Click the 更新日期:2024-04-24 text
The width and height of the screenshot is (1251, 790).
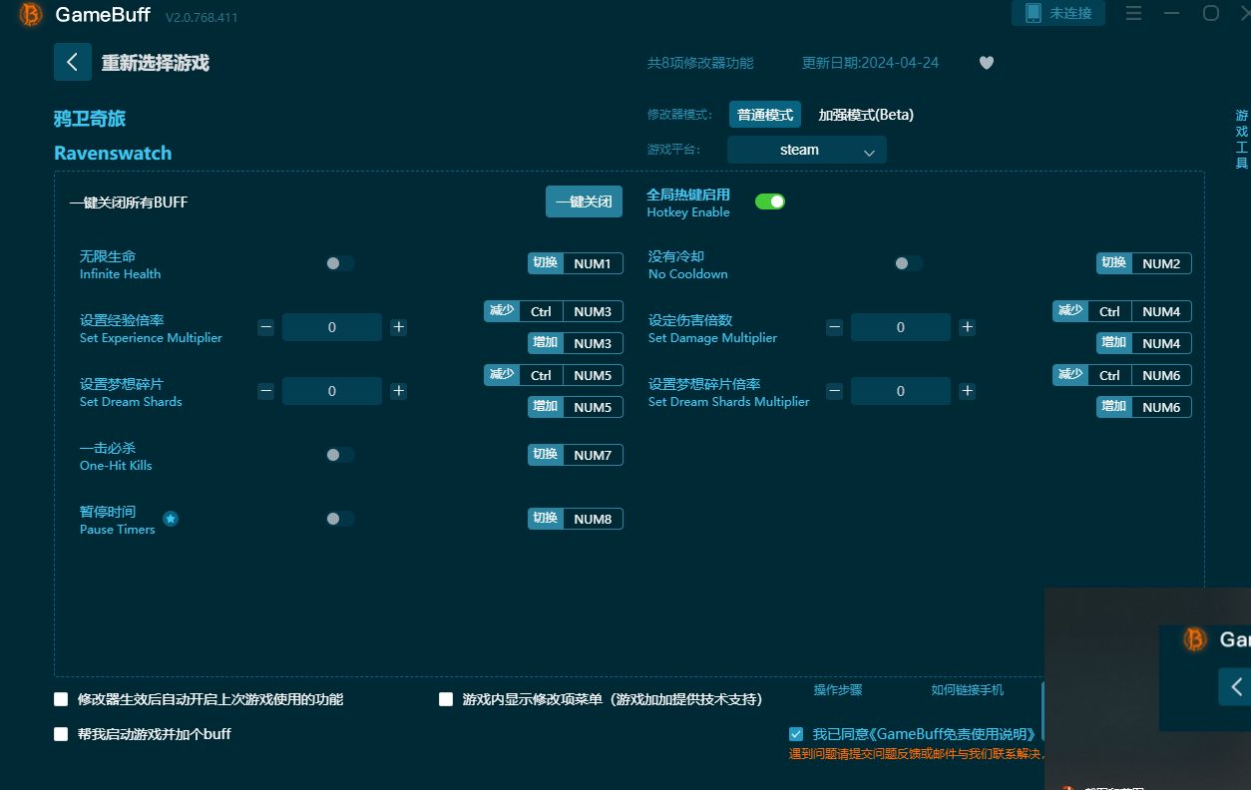coord(870,63)
